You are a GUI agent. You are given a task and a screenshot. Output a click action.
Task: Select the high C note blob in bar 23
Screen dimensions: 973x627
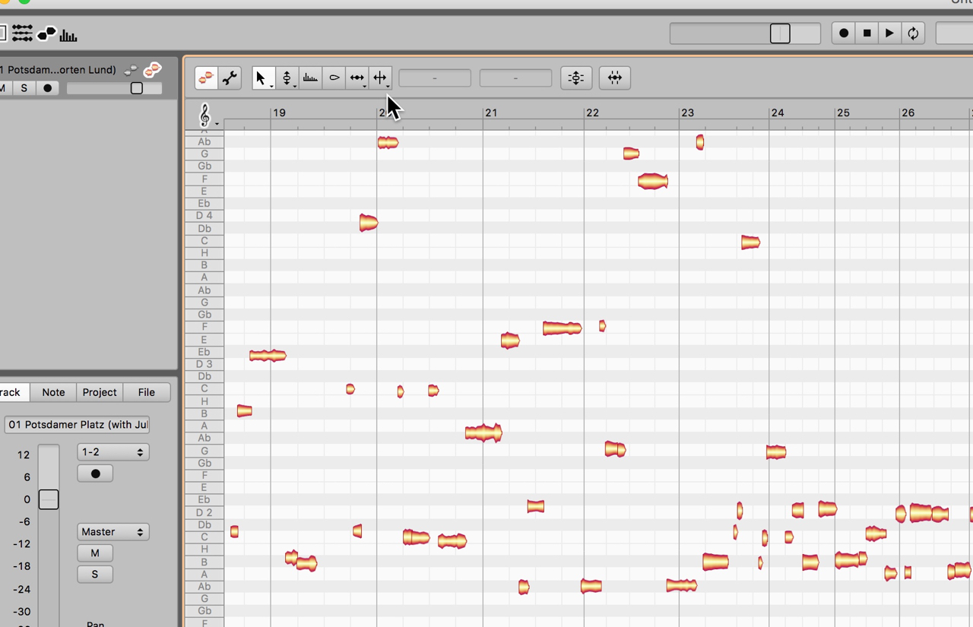[750, 242]
